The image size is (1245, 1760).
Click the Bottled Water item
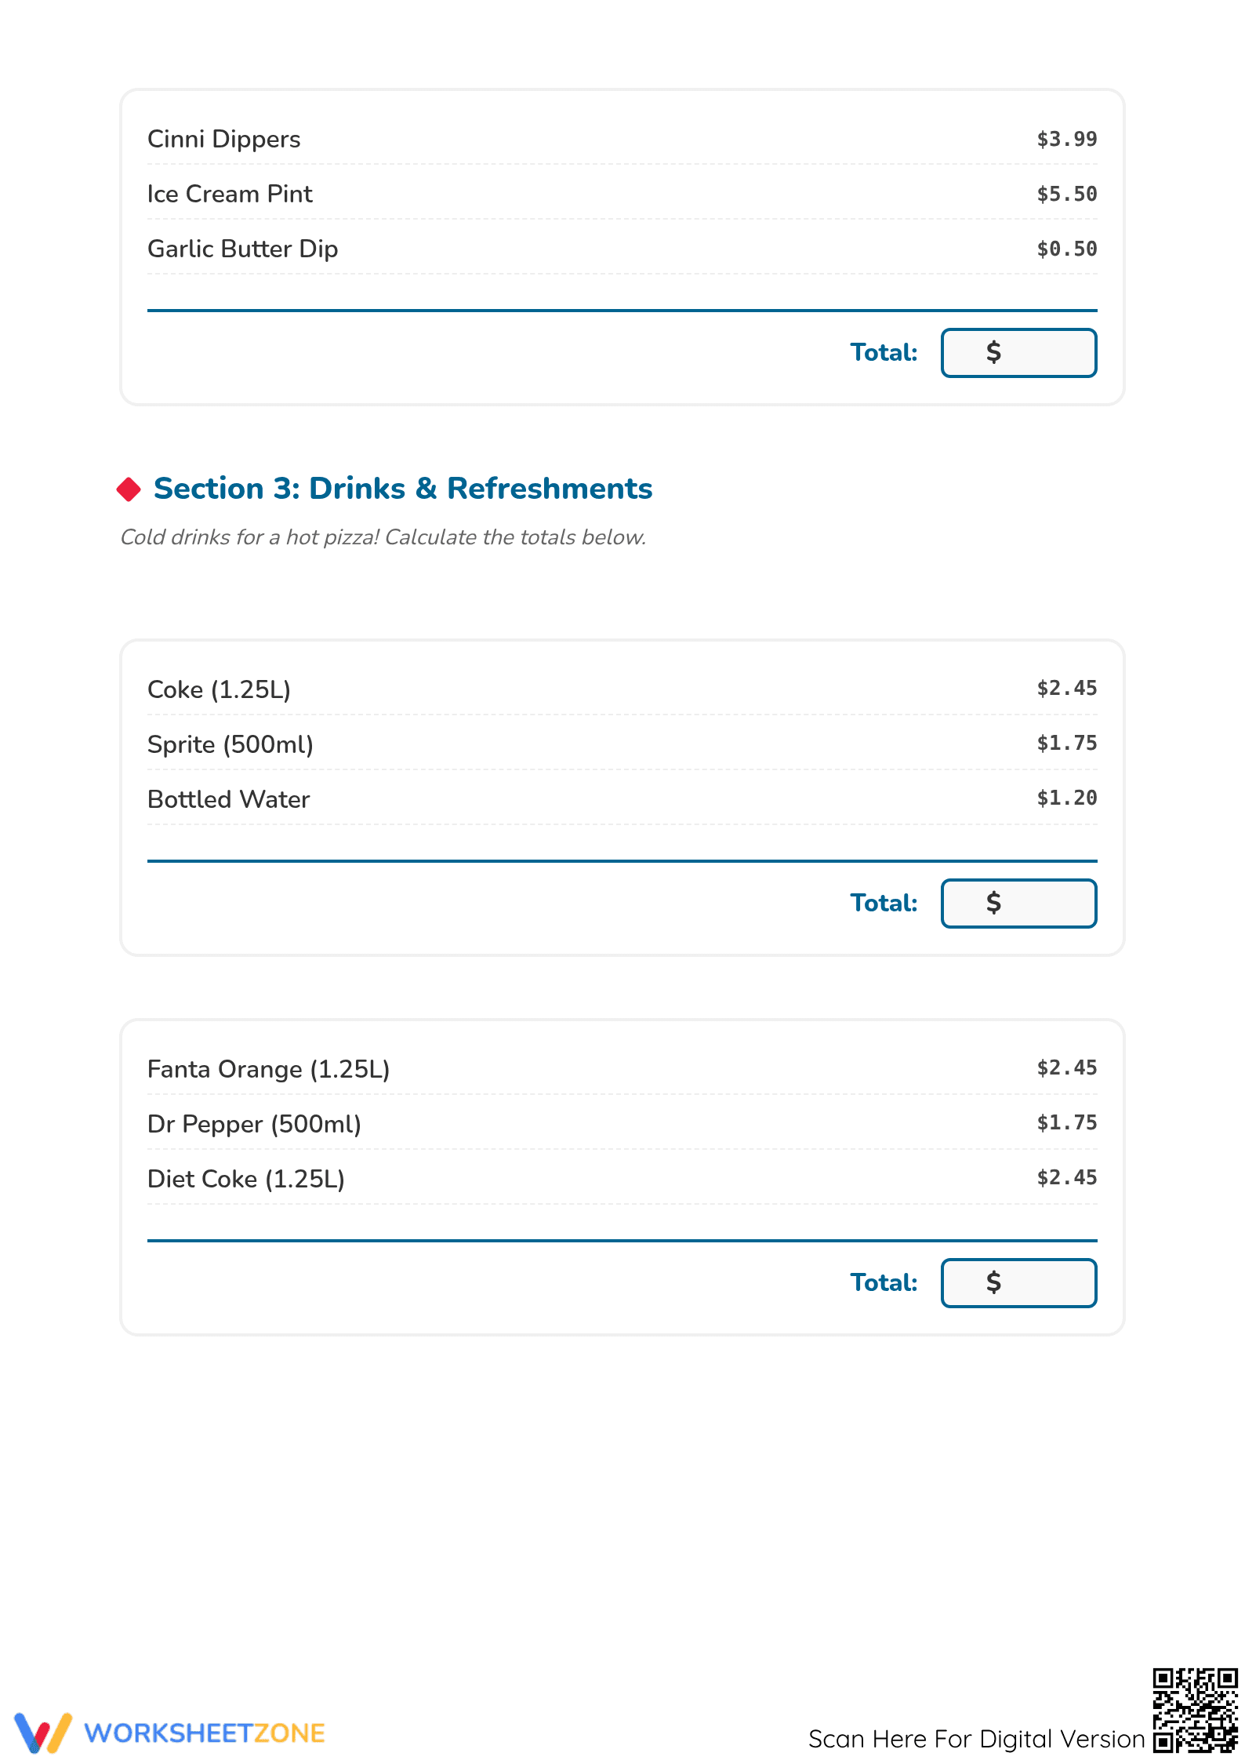tap(229, 799)
